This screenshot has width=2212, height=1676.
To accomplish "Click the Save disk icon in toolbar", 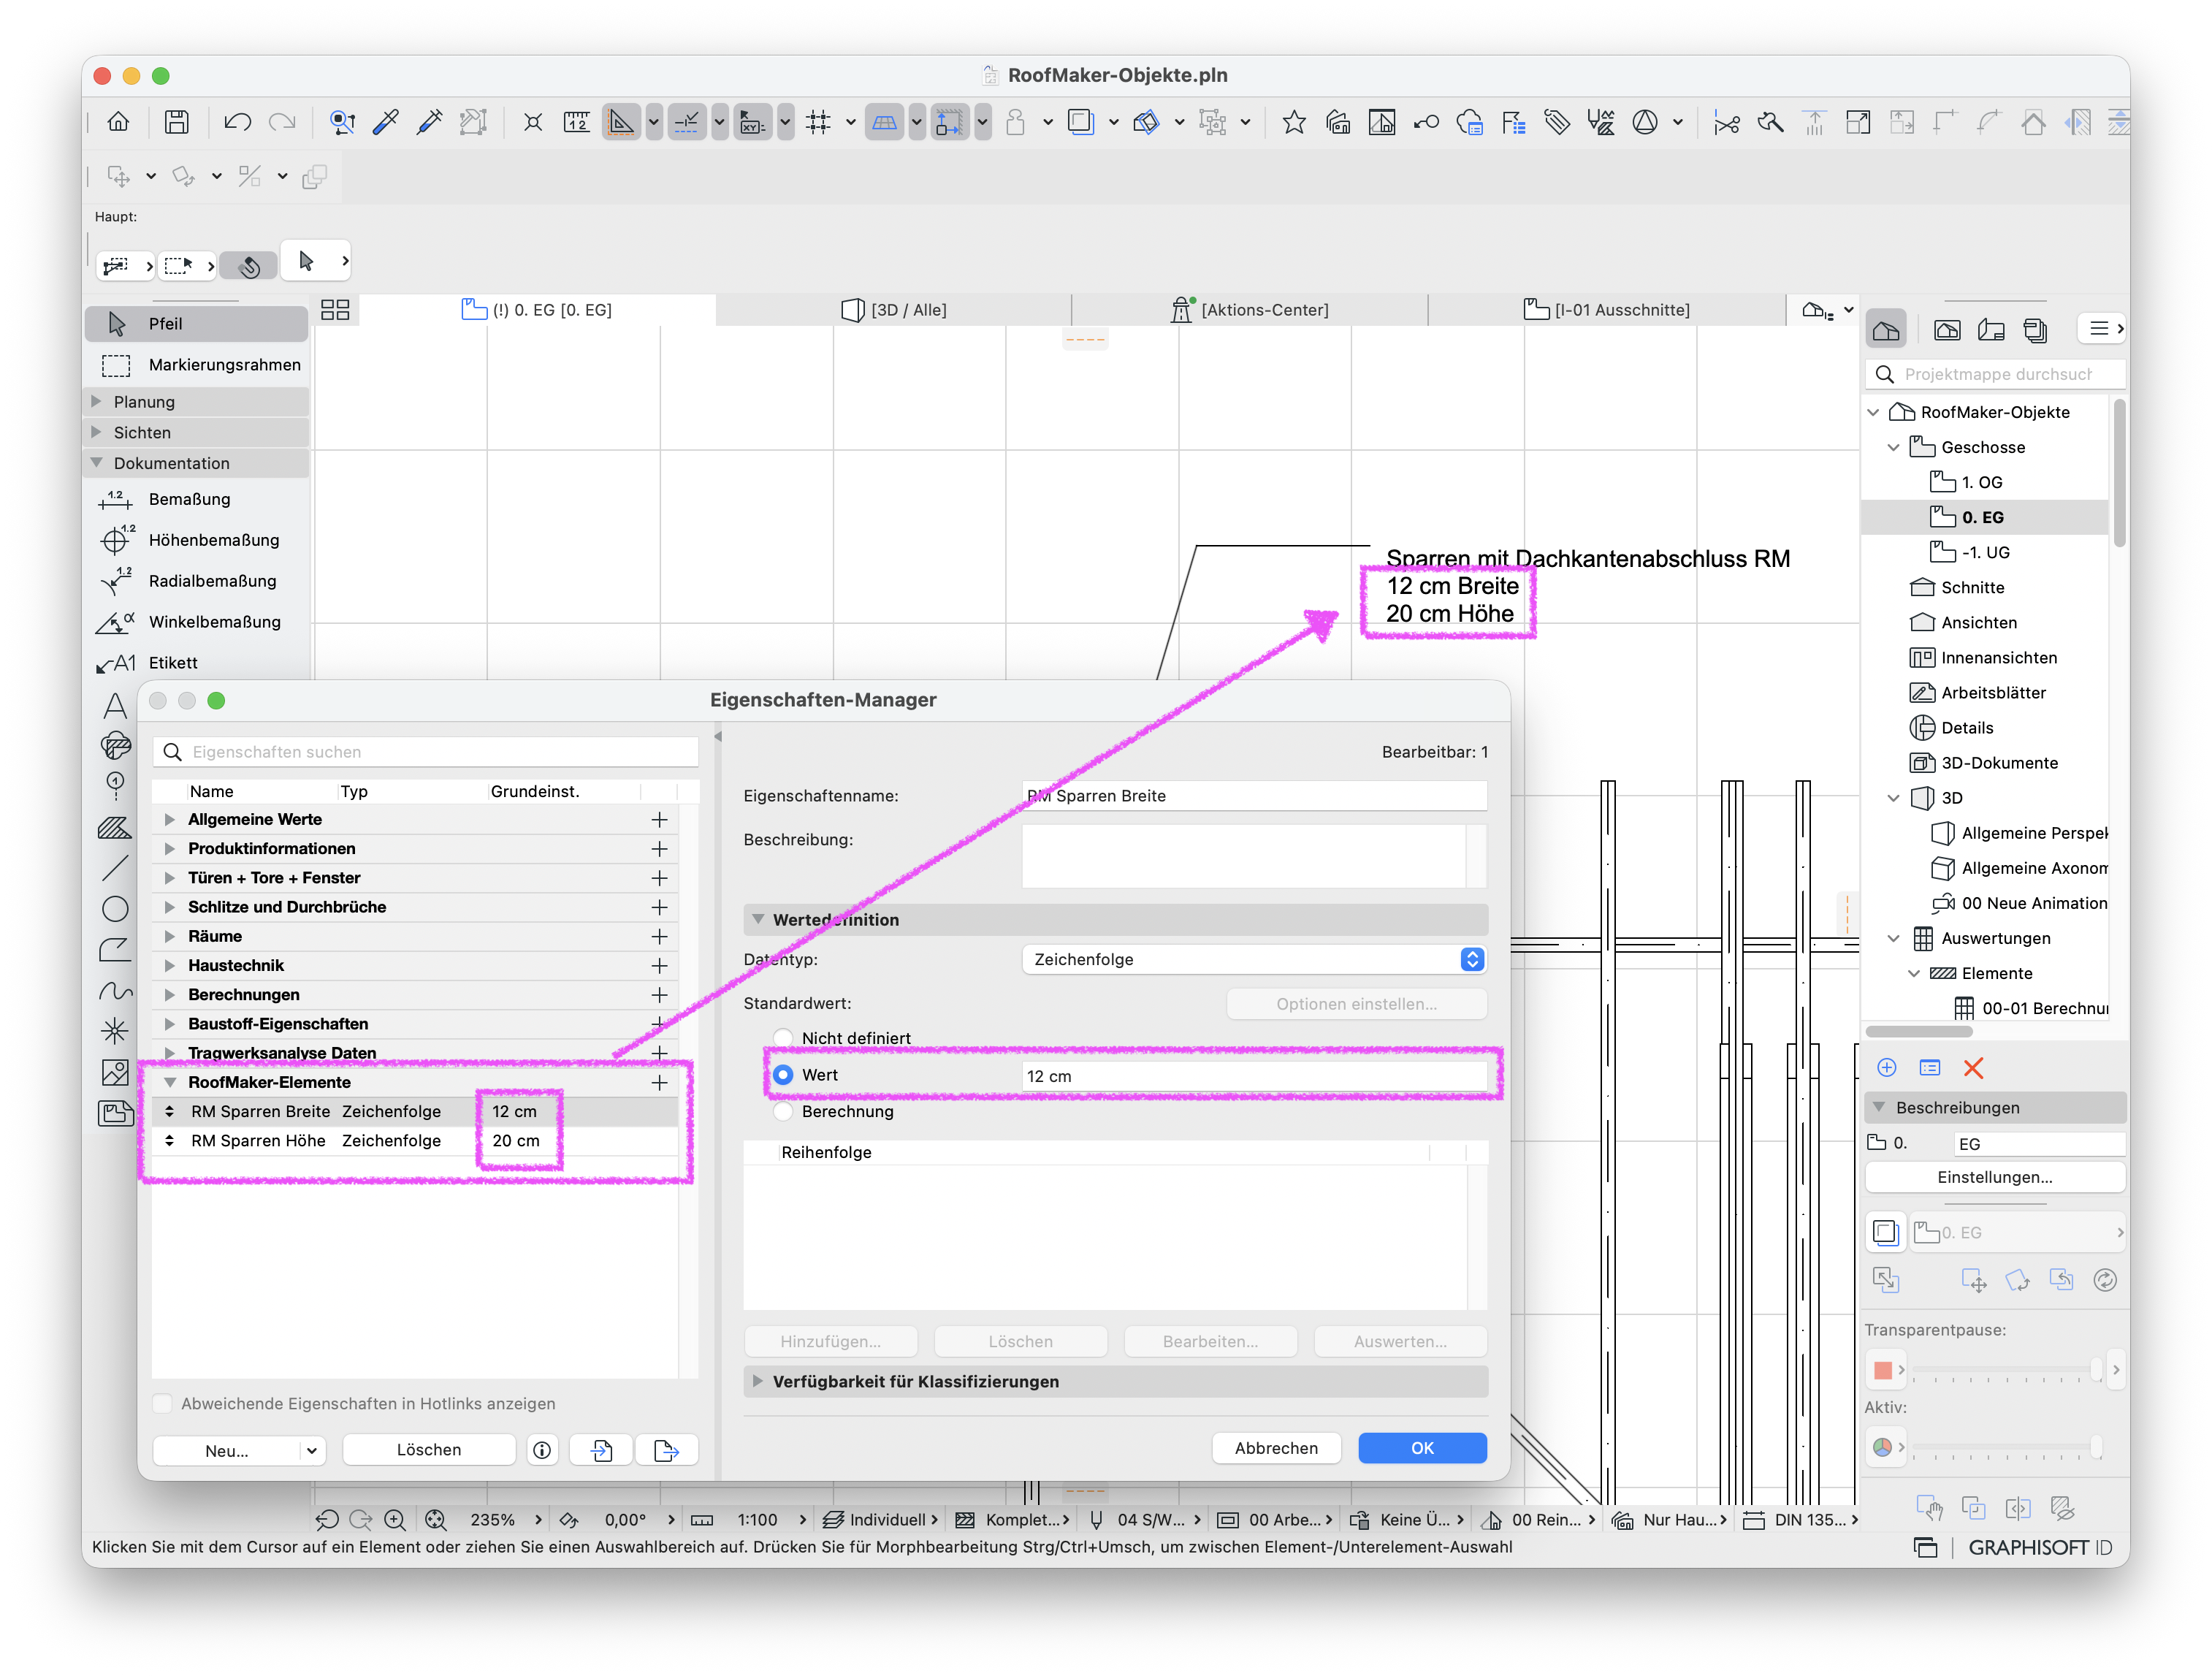I will (x=177, y=122).
